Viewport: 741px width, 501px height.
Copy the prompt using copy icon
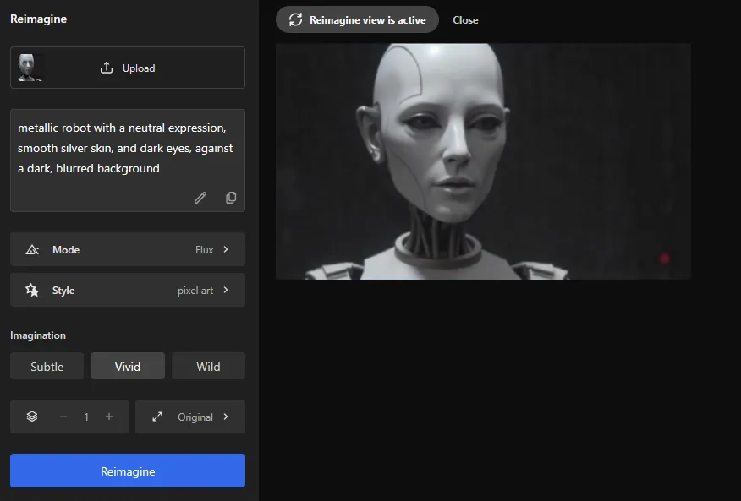click(231, 198)
